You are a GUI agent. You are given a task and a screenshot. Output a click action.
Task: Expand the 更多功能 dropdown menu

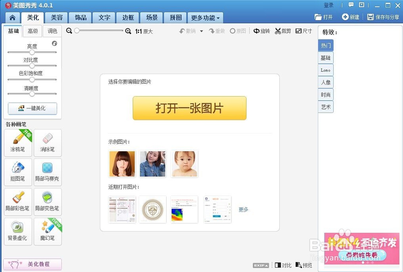point(206,18)
